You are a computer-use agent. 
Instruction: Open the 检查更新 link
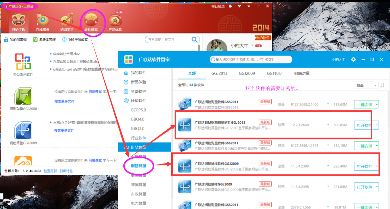[x=50, y=171]
